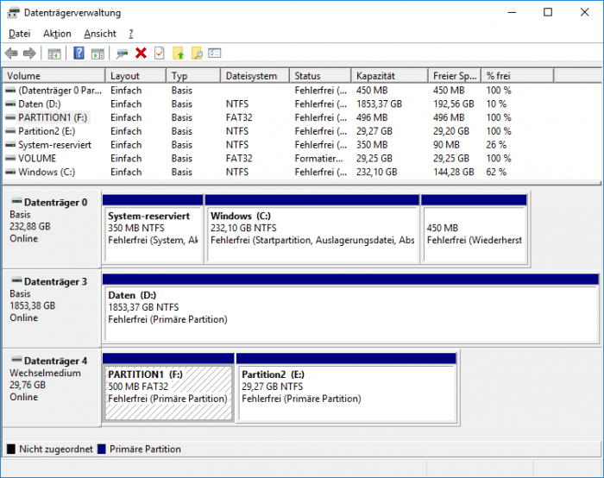604x478 pixels.
Task: Open the ? help menu
Action: click(x=131, y=34)
